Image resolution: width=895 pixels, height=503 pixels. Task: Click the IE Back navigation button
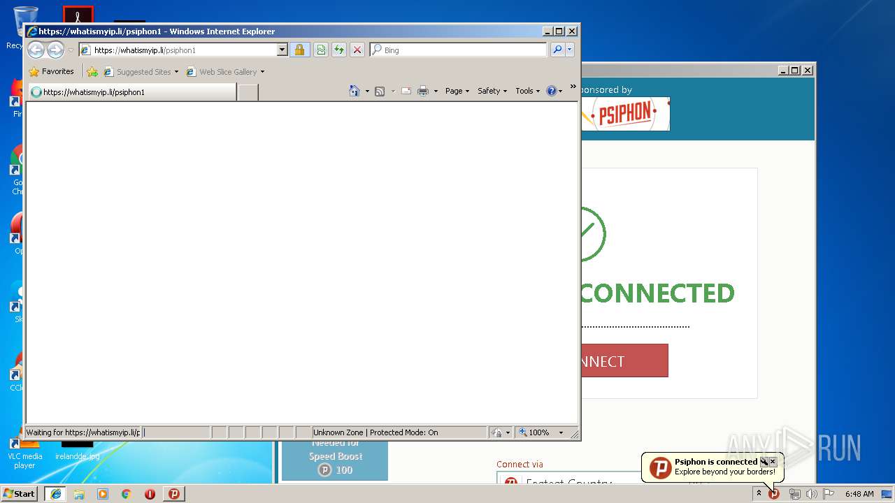[x=36, y=50]
